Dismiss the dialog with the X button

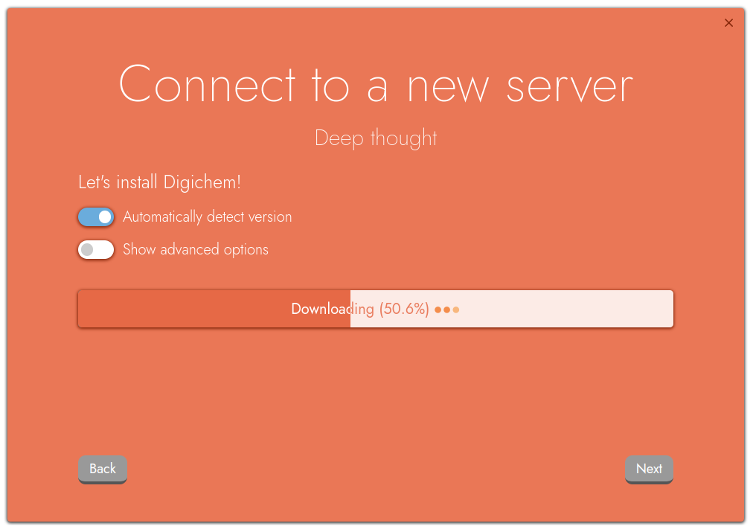pyautogui.click(x=728, y=22)
